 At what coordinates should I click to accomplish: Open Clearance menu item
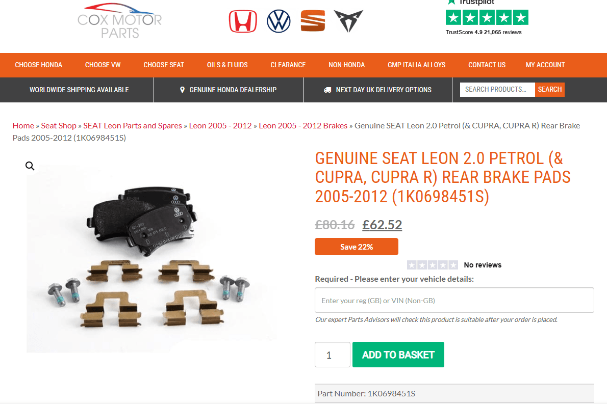coord(288,65)
